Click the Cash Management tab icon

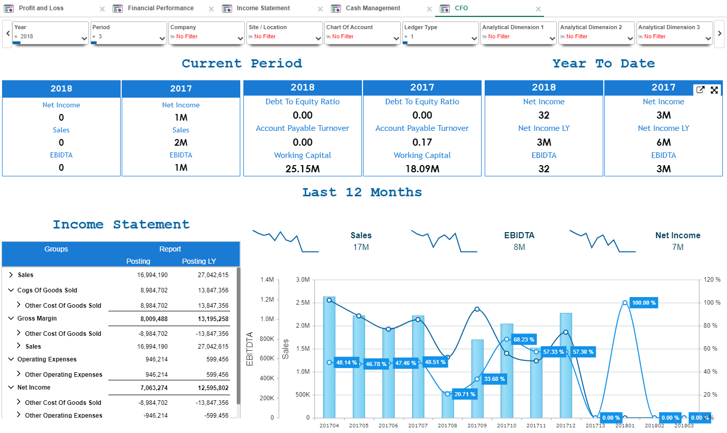pos(336,8)
